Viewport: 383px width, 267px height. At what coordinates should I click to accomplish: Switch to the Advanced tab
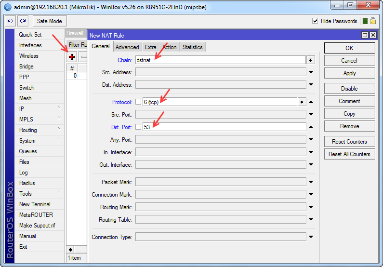click(127, 47)
